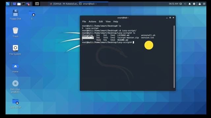Launch terminal emulator from the panel

(23, 4)
